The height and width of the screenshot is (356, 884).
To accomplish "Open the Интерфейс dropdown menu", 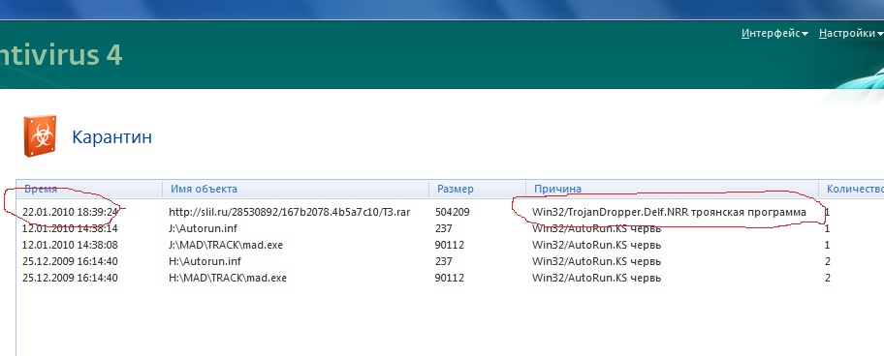I will point(774,33).
